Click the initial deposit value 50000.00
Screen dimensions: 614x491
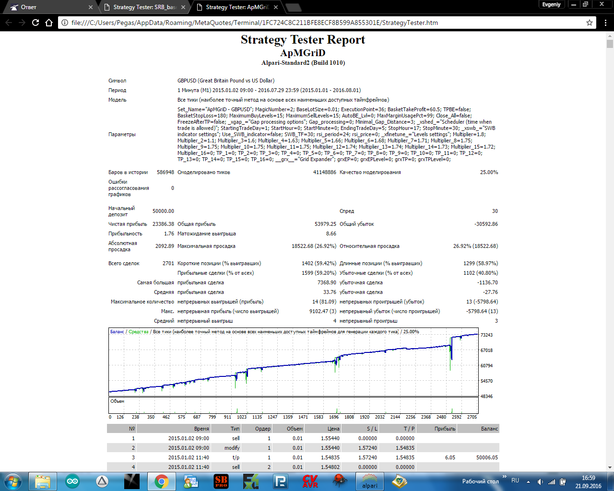163,211
